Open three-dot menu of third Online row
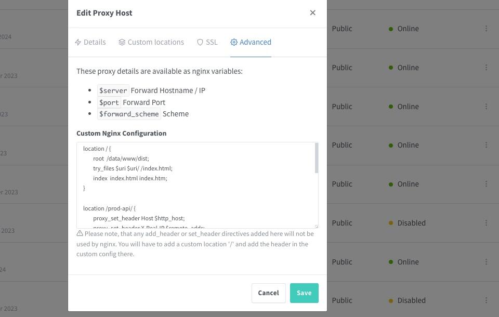This screenshot has width=499, height=317. pyautogui.click(x=486, y=107)
